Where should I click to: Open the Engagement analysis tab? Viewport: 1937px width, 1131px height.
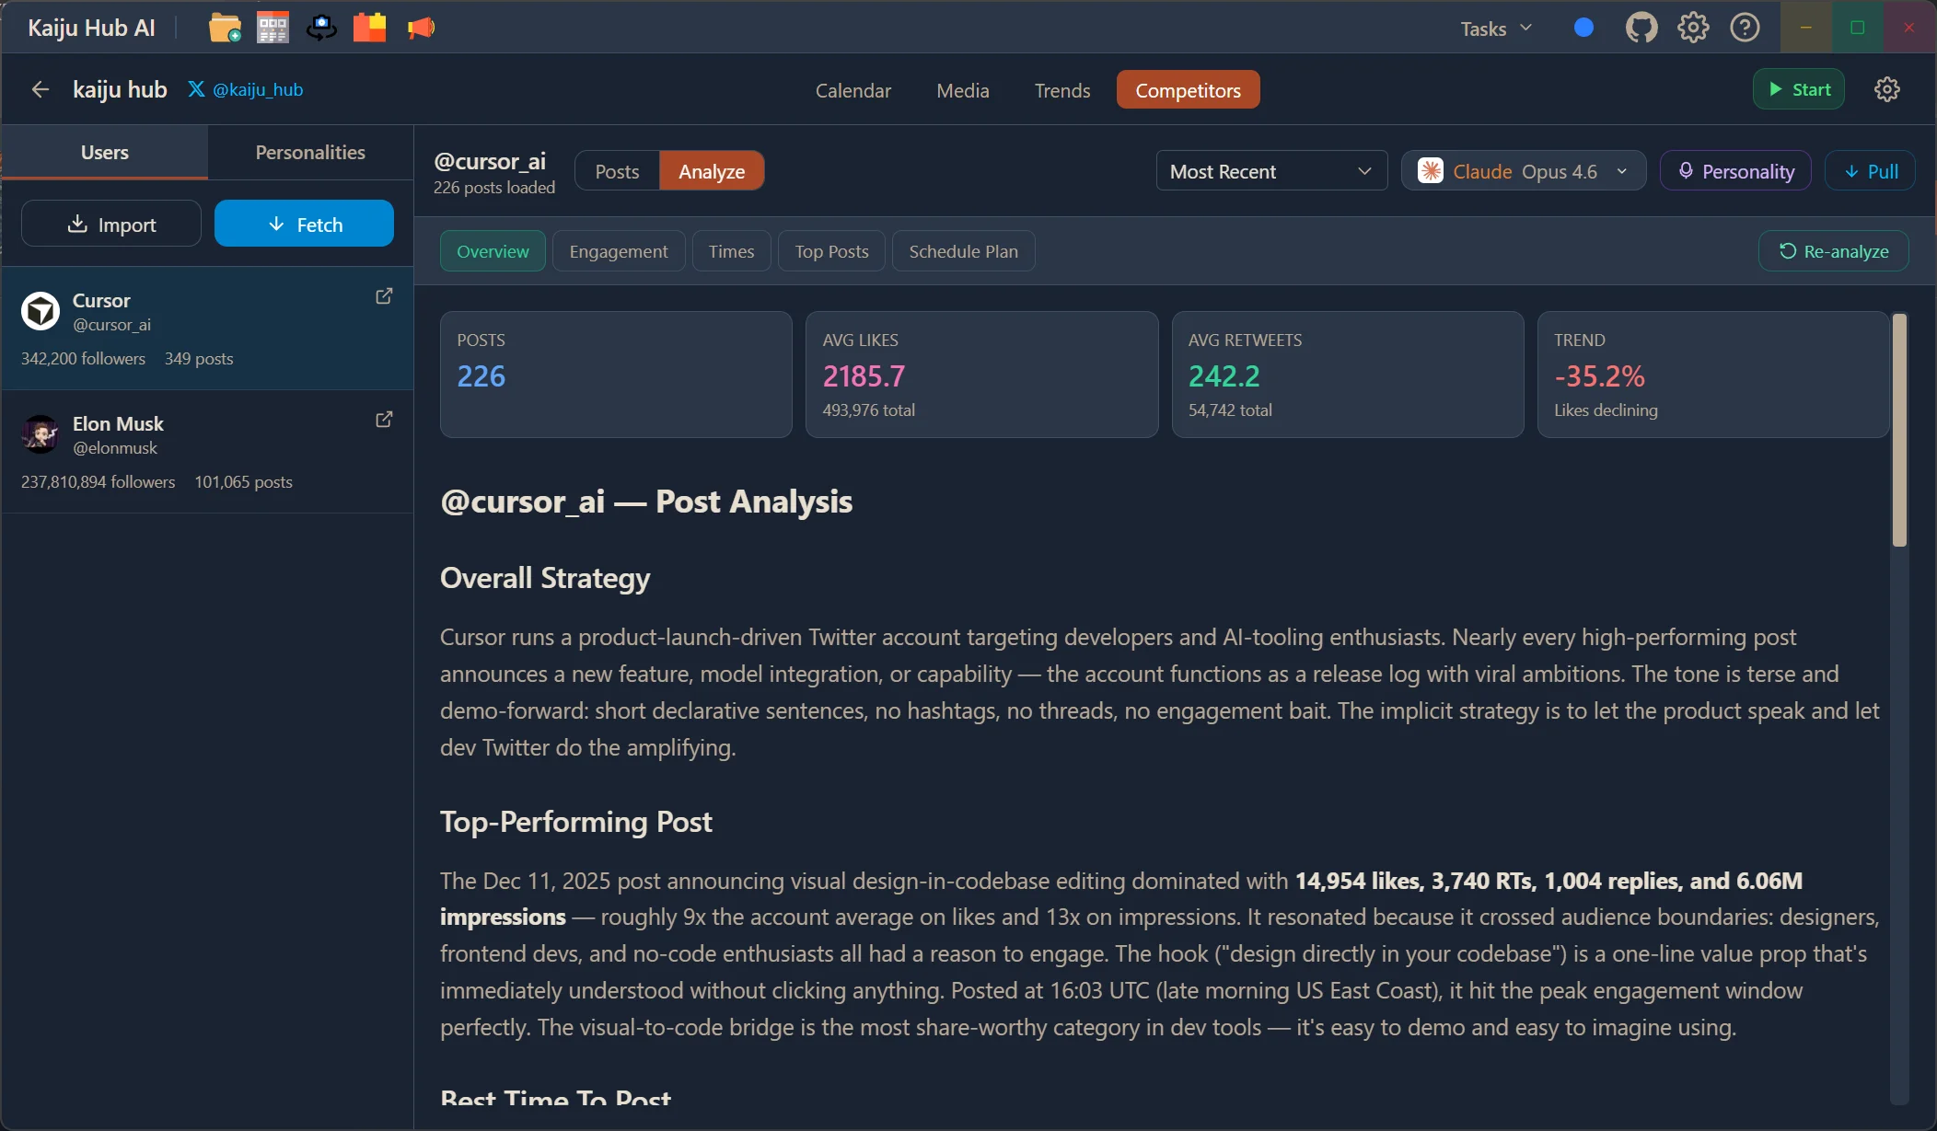click(x=619, y=251)
